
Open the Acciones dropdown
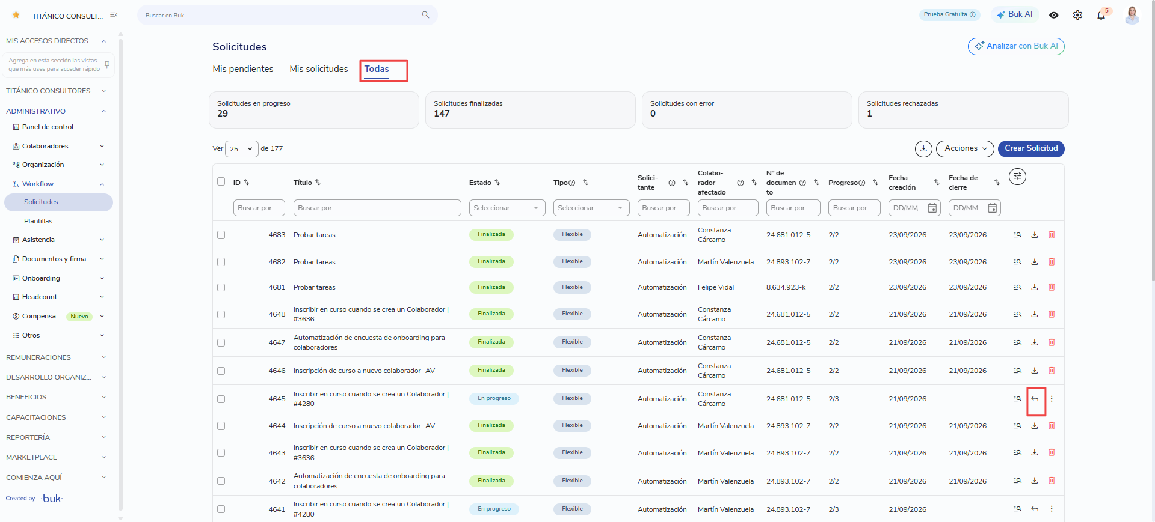pyautogui.click(x=965, y=148)
